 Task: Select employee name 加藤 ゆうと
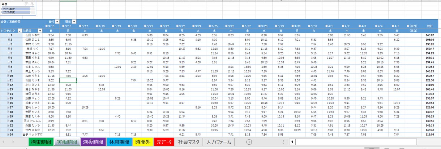click(33, 76)
